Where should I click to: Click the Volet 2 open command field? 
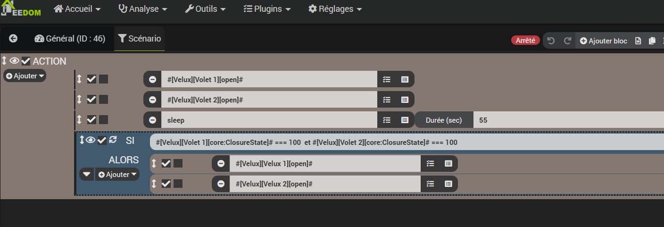269,100
